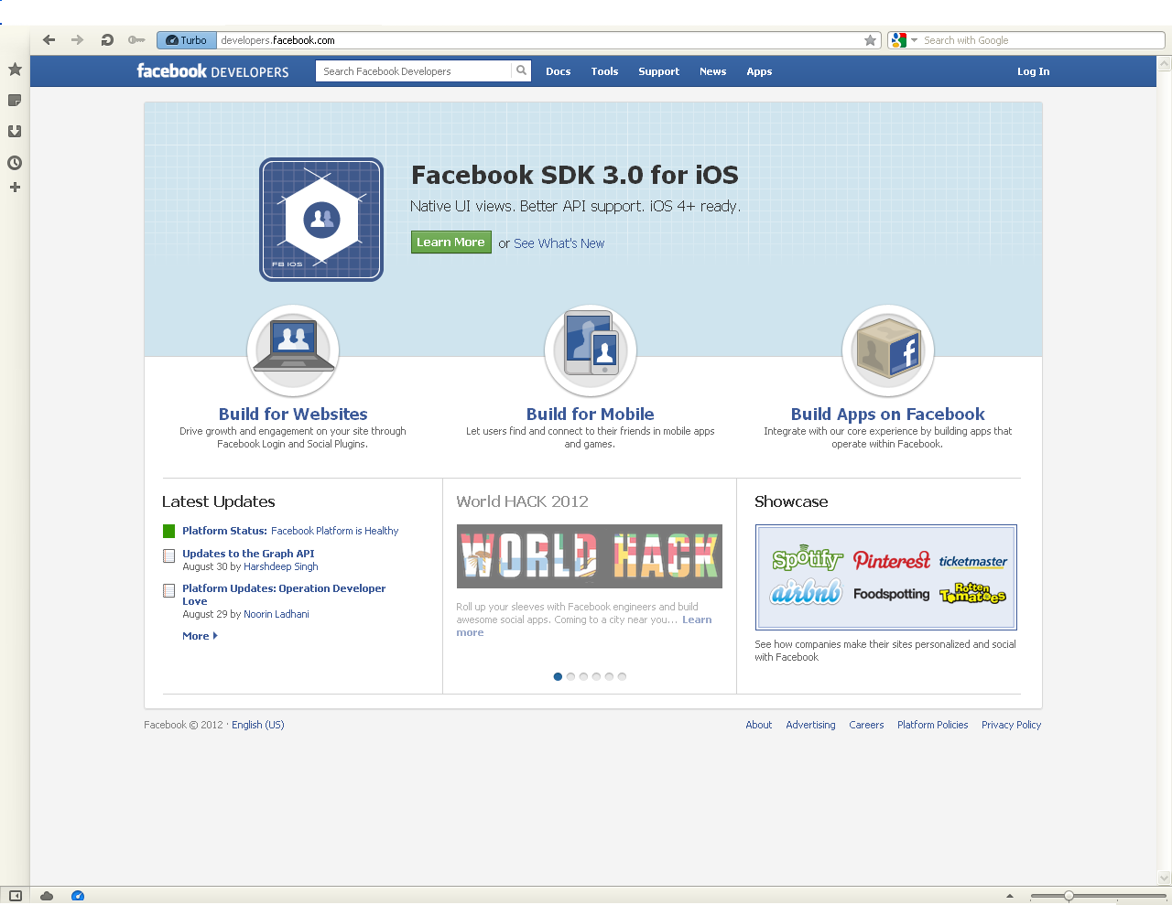This screenshot has height=905, width=1172.
Task: Open the Downloads panel in sidebar
Action: 15,132
